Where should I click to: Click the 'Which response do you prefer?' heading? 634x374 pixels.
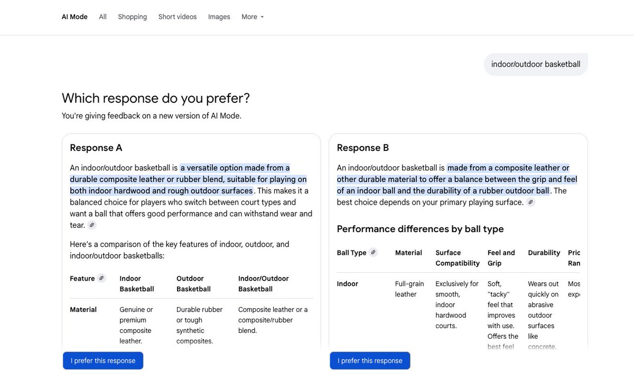click(156, 98)
